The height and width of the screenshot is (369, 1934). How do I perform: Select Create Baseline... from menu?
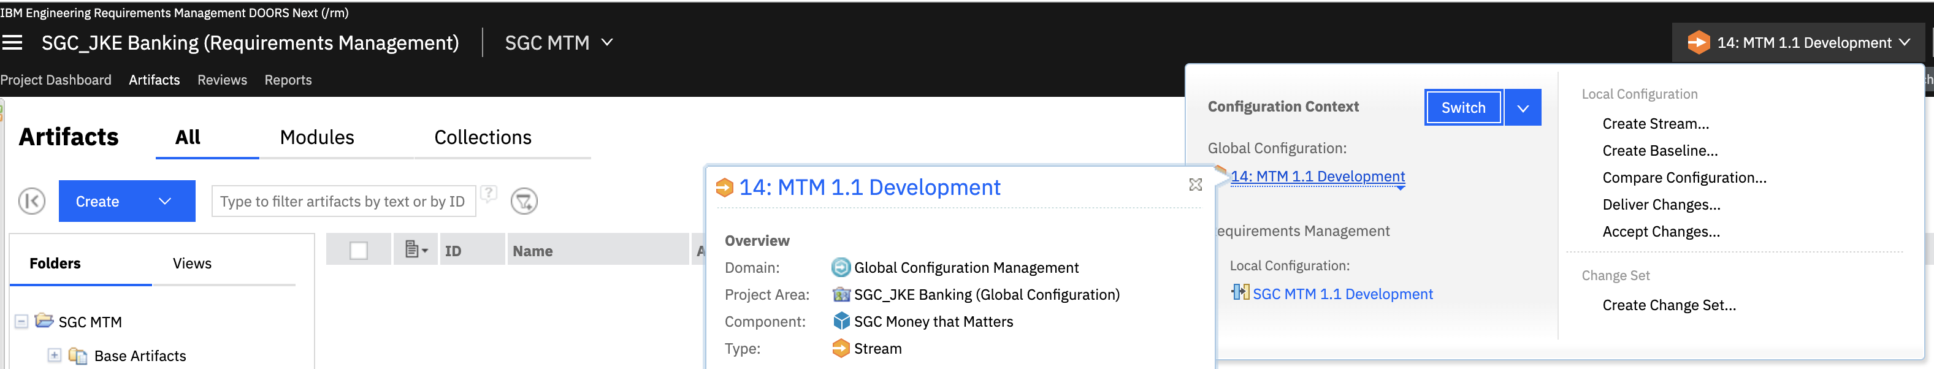click(x=1659, y=151)
